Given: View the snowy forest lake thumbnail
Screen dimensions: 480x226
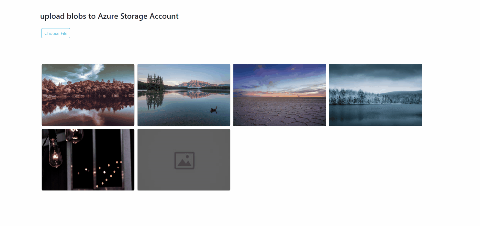Looking at the screenshot, I should (x=375, y=95).
